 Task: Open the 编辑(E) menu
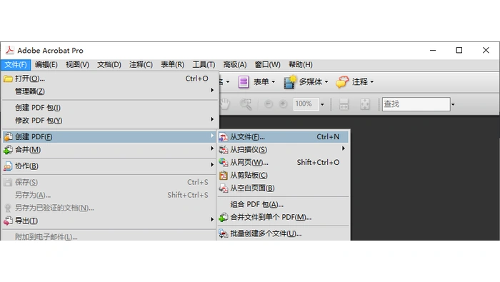[x=46, y=65]
